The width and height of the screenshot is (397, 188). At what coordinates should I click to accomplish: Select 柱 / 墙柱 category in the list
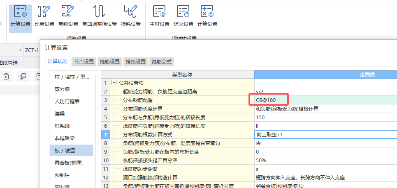(x=72, y=77)
